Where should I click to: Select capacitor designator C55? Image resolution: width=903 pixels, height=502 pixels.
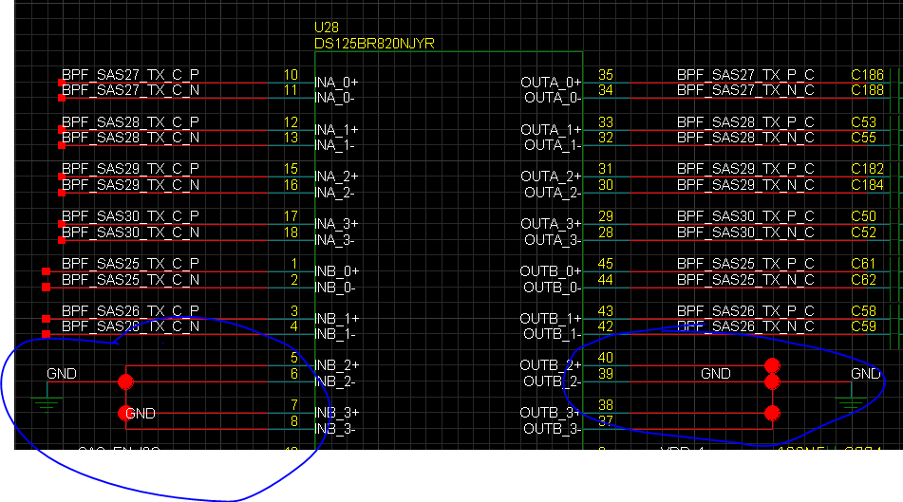(863, 138)
